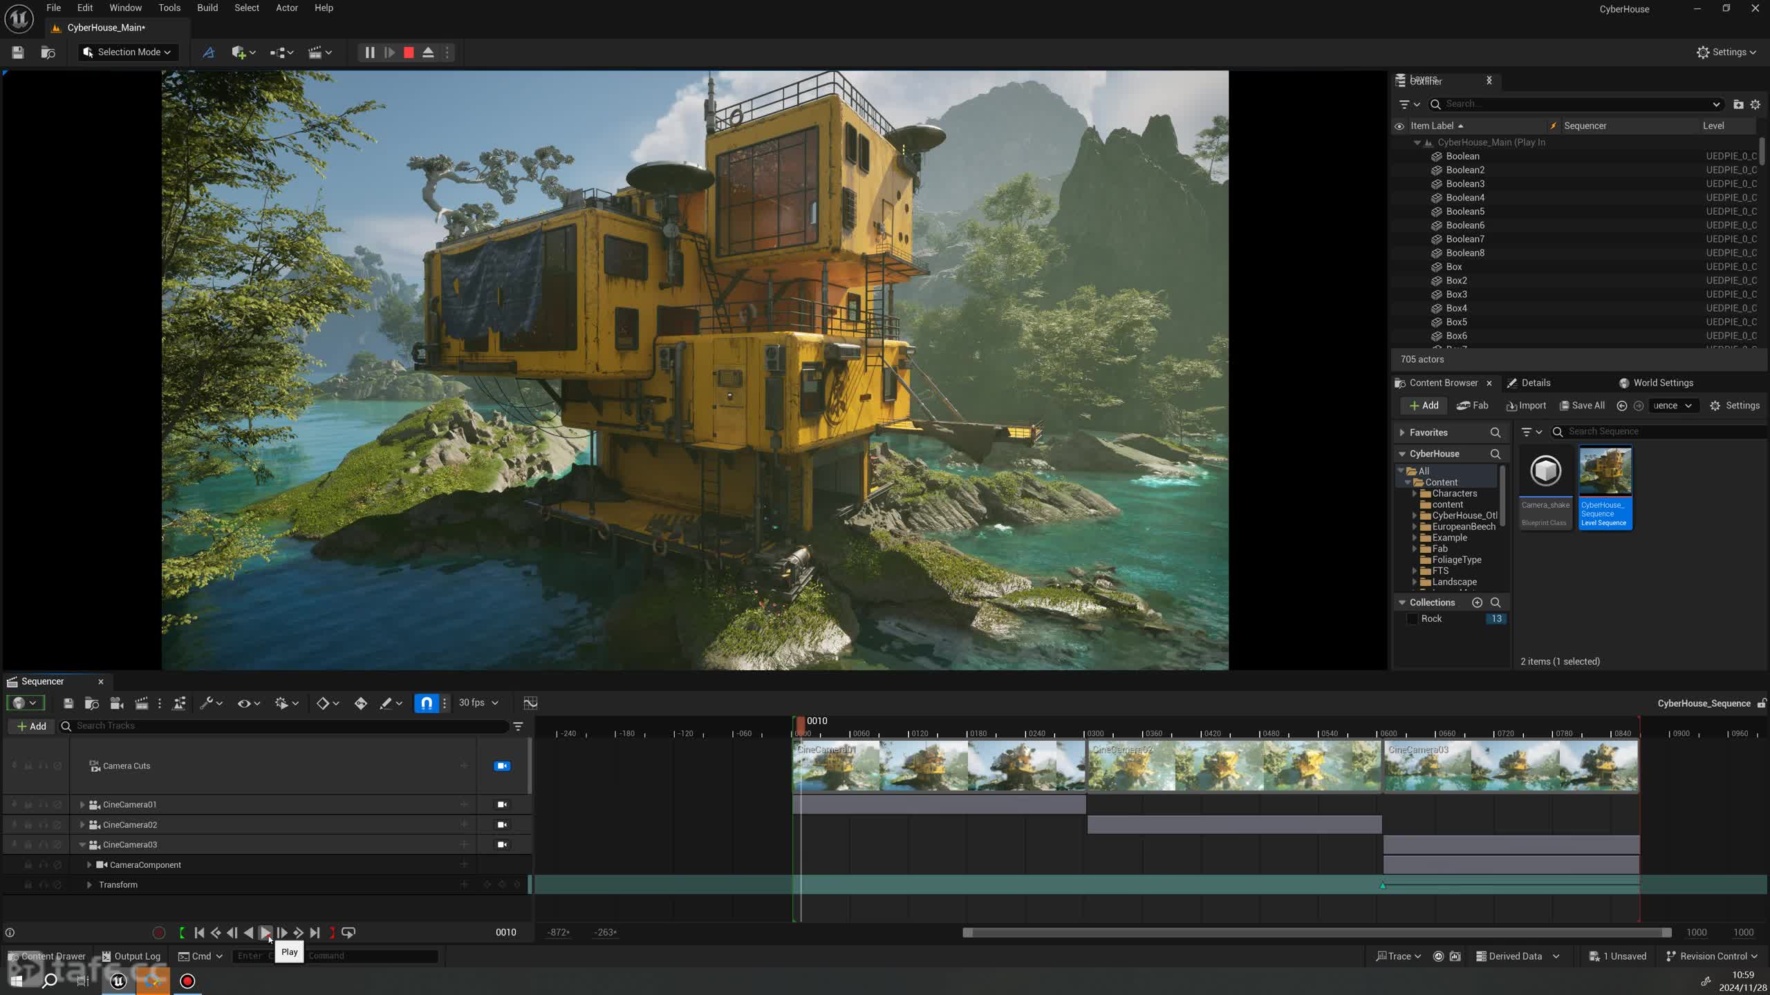Create a camera in the Sequencer toolbar
Screen dimensions: 1770x995
click(x=117, y=703)
